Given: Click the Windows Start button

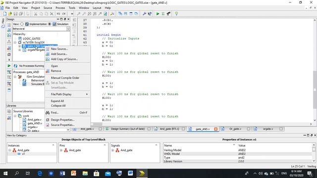Looking at the screenshot, I should point(5,174).
